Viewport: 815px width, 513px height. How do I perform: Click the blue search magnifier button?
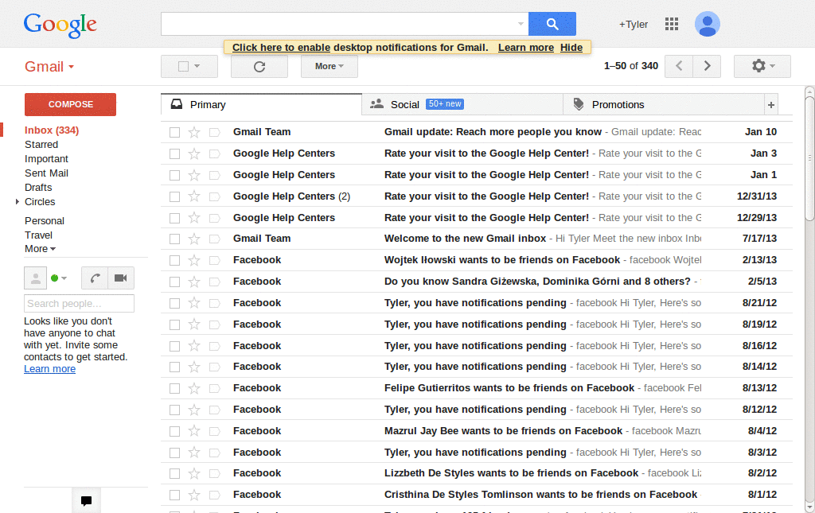pos(552,24)
